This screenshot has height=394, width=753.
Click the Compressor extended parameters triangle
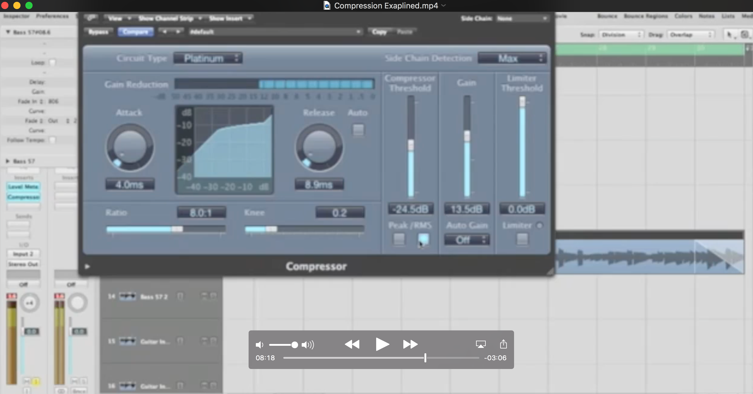click(87, 266)
